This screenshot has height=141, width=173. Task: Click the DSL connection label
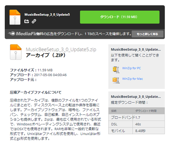(x=114, y=124)
